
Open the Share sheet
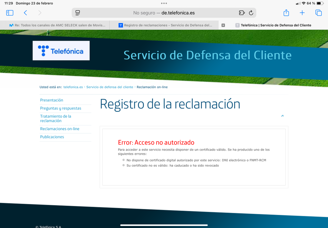pyautogui.click(x=286, y=13)
